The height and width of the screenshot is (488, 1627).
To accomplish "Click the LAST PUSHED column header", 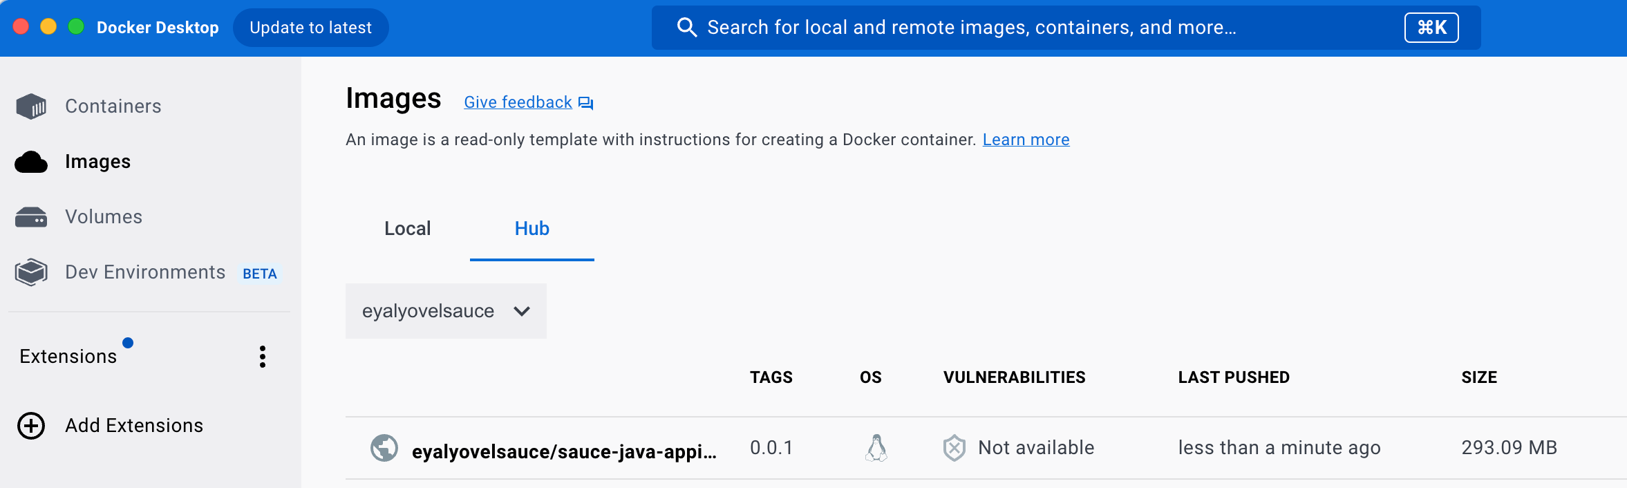I will pos(1234,377).
